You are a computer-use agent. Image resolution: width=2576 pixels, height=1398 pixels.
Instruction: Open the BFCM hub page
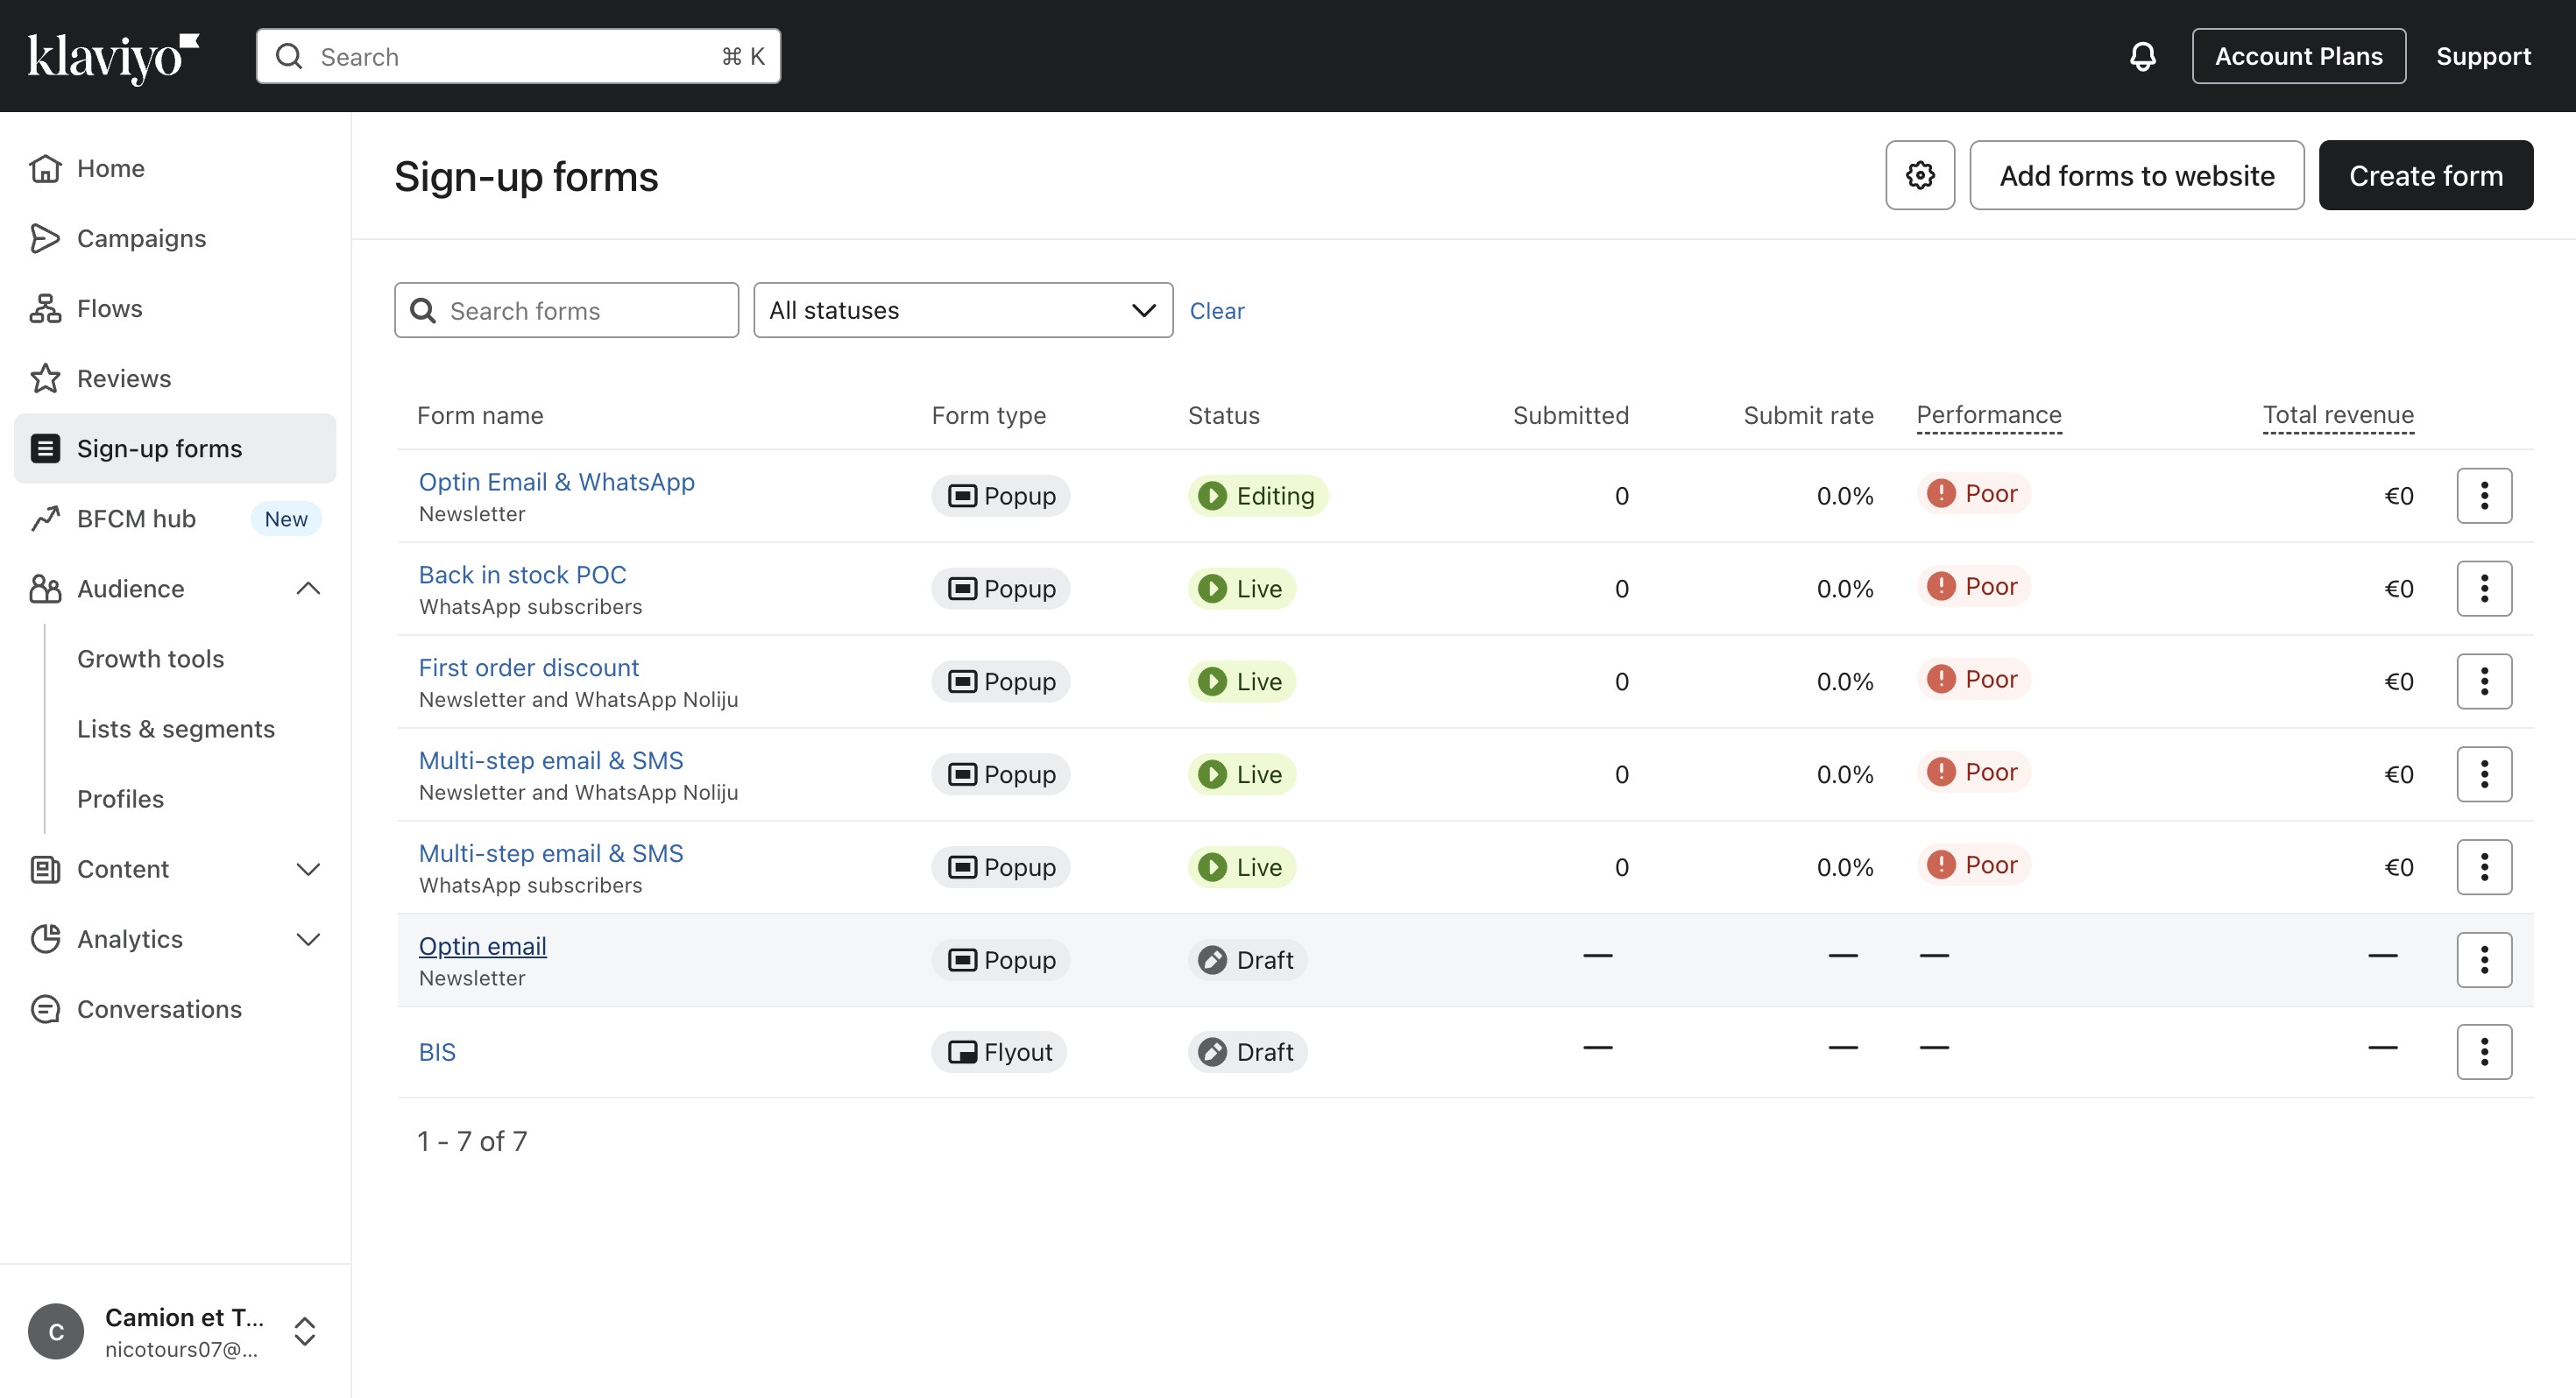pos(136,518)
